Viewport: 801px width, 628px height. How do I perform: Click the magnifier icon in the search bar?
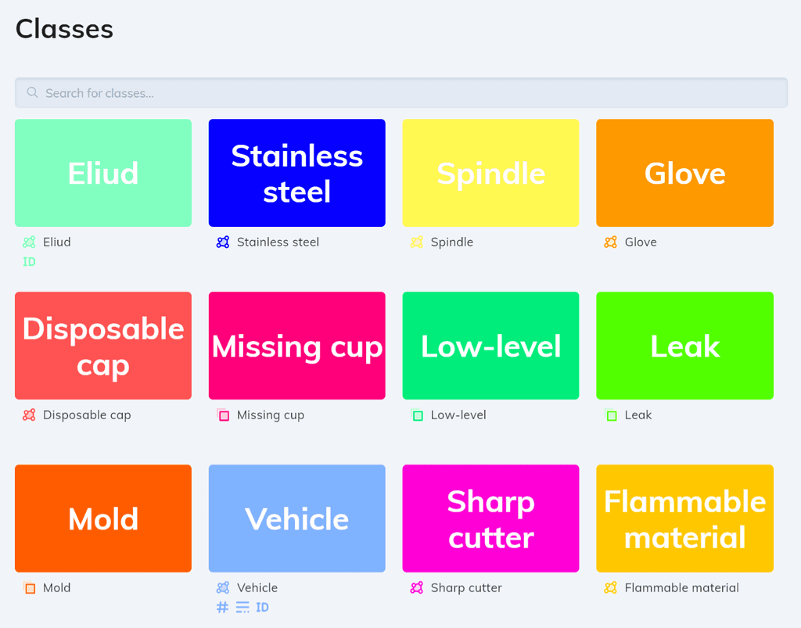click(31, 92)
